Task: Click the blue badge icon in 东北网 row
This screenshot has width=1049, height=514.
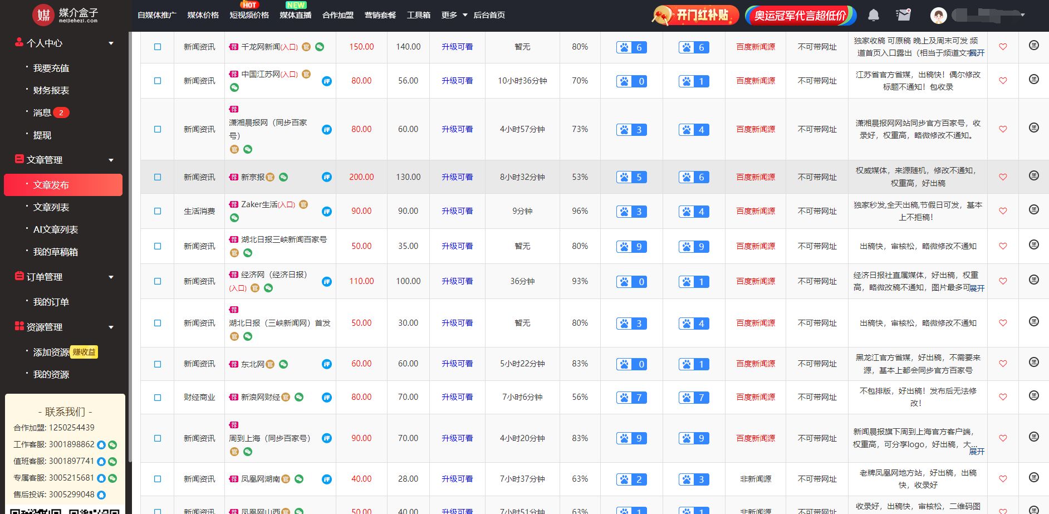Action: 327,364
